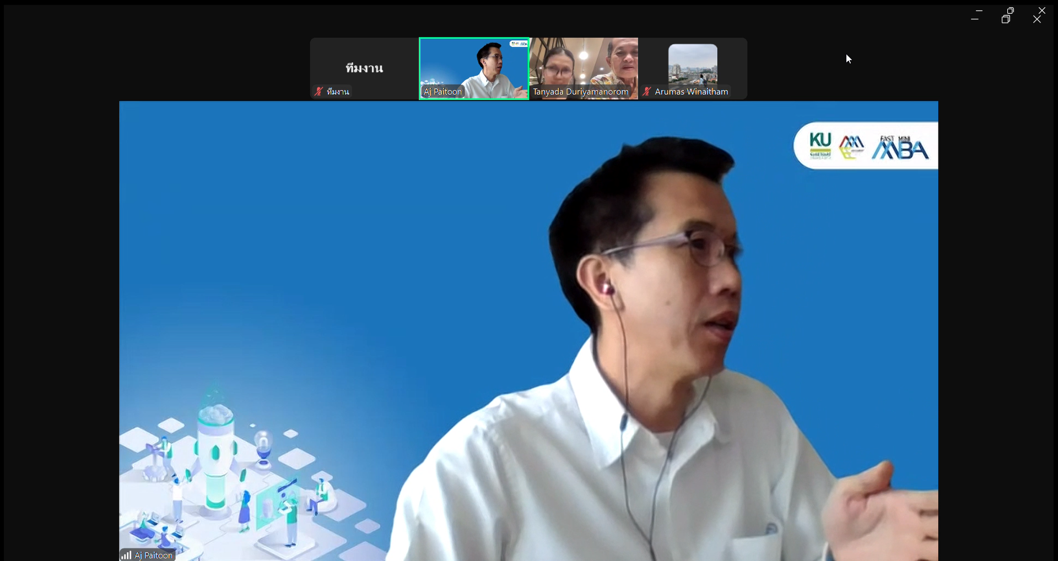
Task: Click the middle hexagon logo in badge
Action: click(851, 147)
